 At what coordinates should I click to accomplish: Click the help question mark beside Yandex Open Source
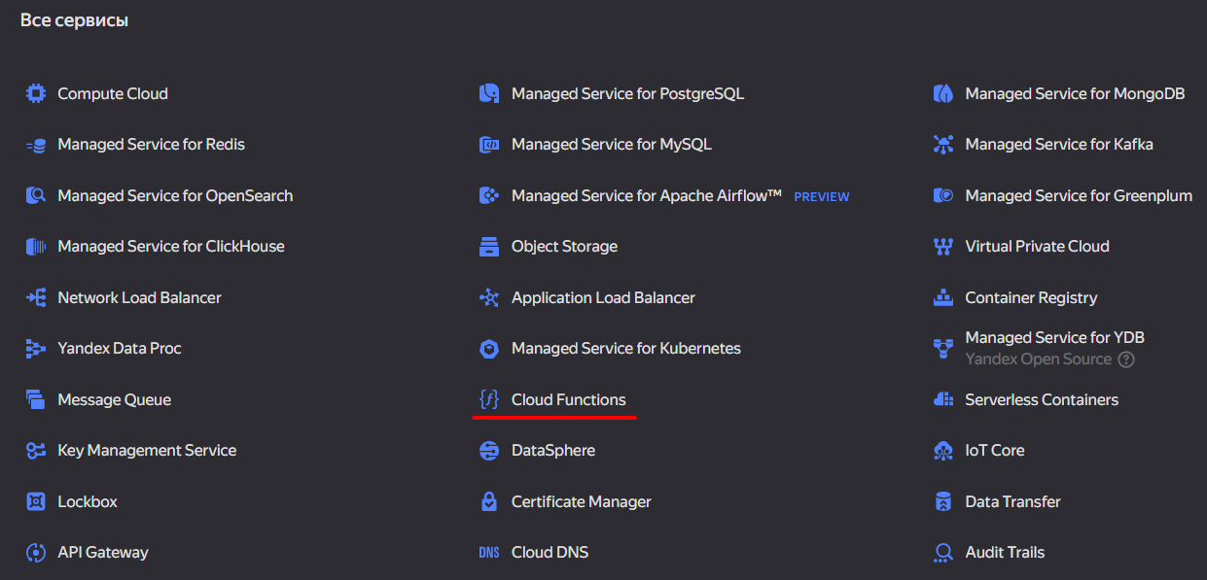(1126, 359)
